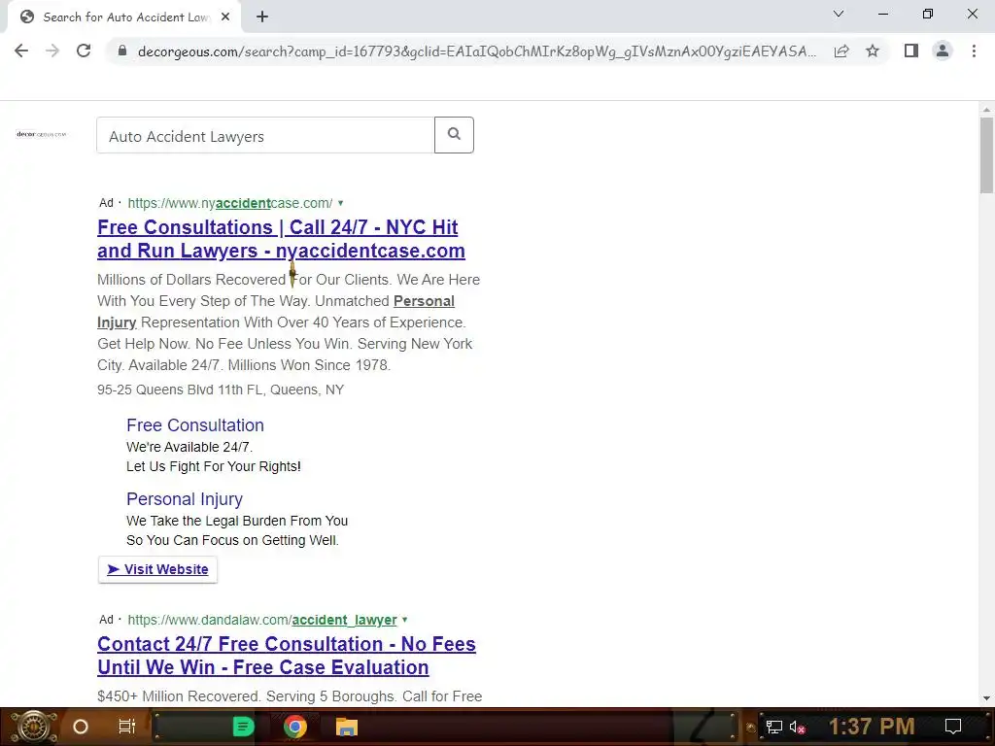
Task: Close the Search for Auto Accident tab
Action: pyautogui.click(x=225, y=17)
